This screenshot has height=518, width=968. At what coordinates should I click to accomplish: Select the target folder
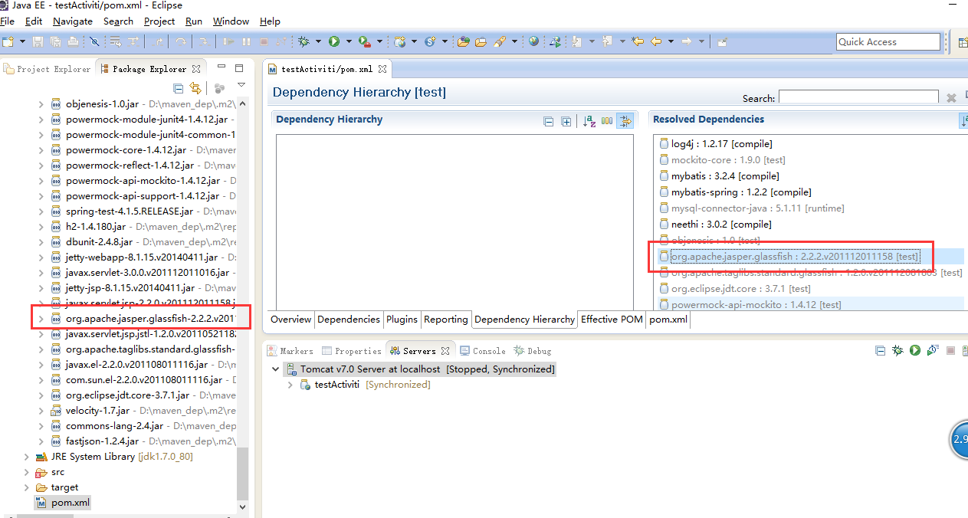click(x=57, y=487)
